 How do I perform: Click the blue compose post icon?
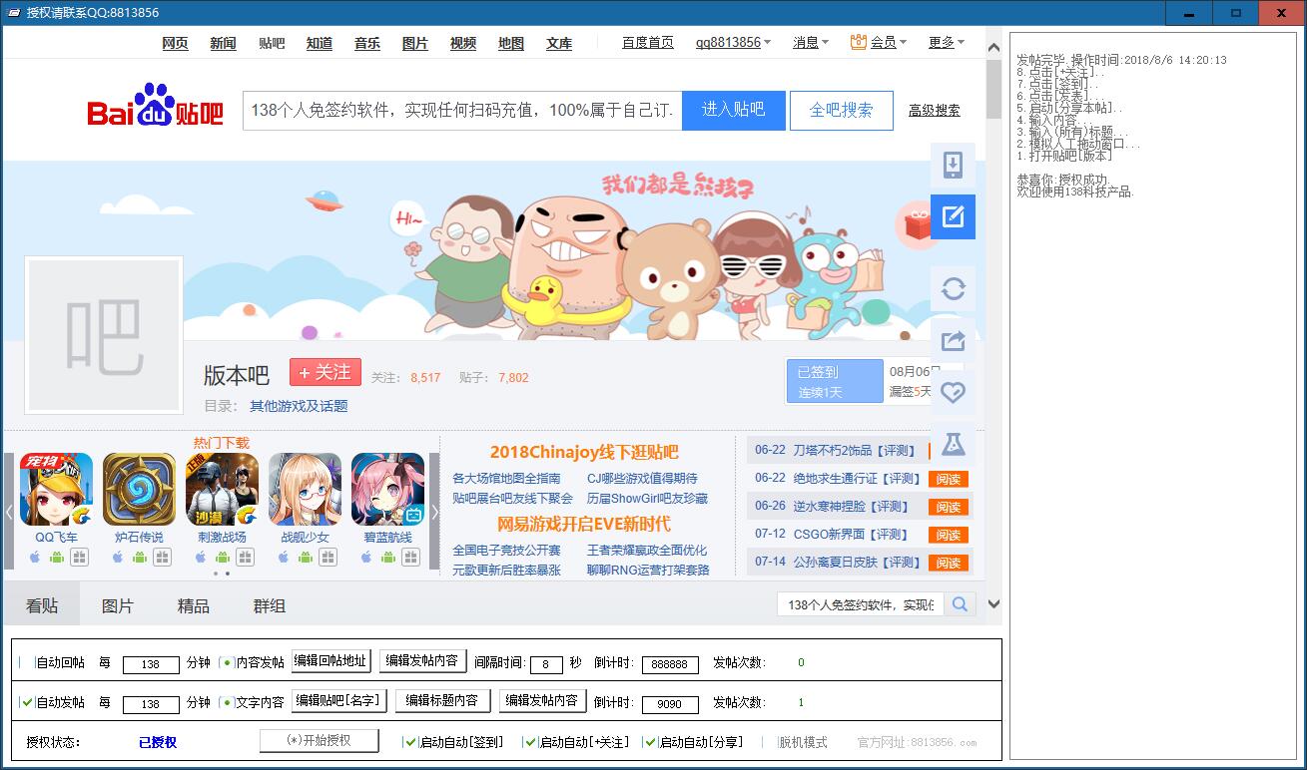tap(953, 216)
